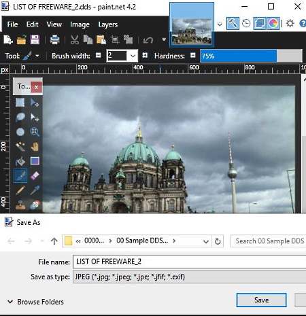The height and width of the screenshot is (316, 306).
Task: Increase brush width with plus button
Action: coord(145,56)
